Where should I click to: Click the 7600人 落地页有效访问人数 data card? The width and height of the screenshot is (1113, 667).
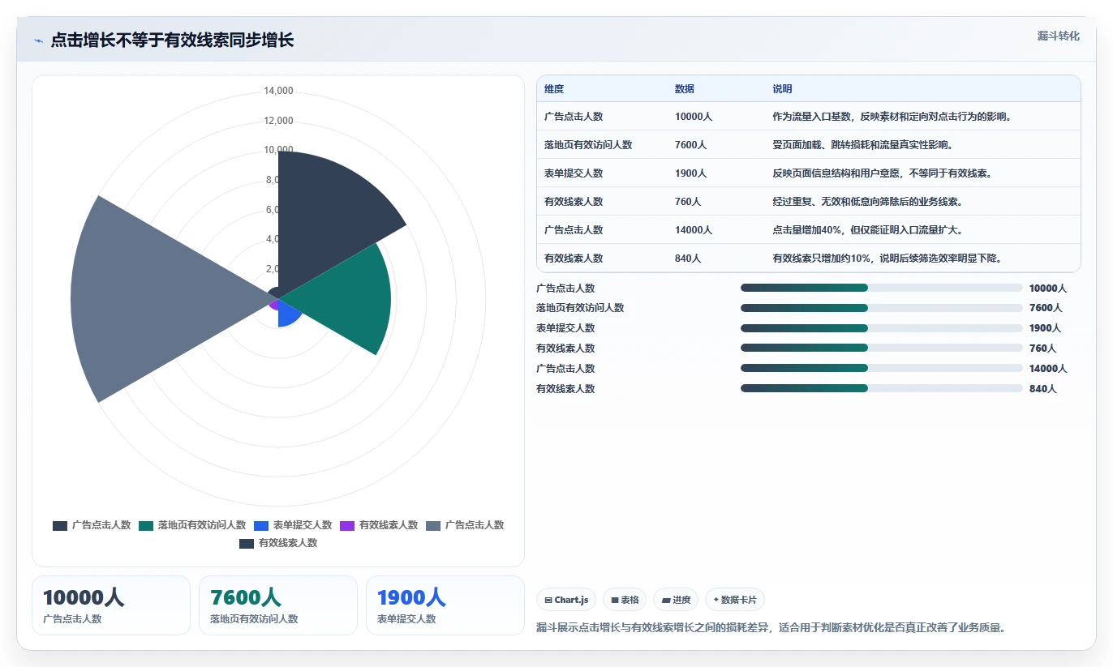(x=278, y=605)
